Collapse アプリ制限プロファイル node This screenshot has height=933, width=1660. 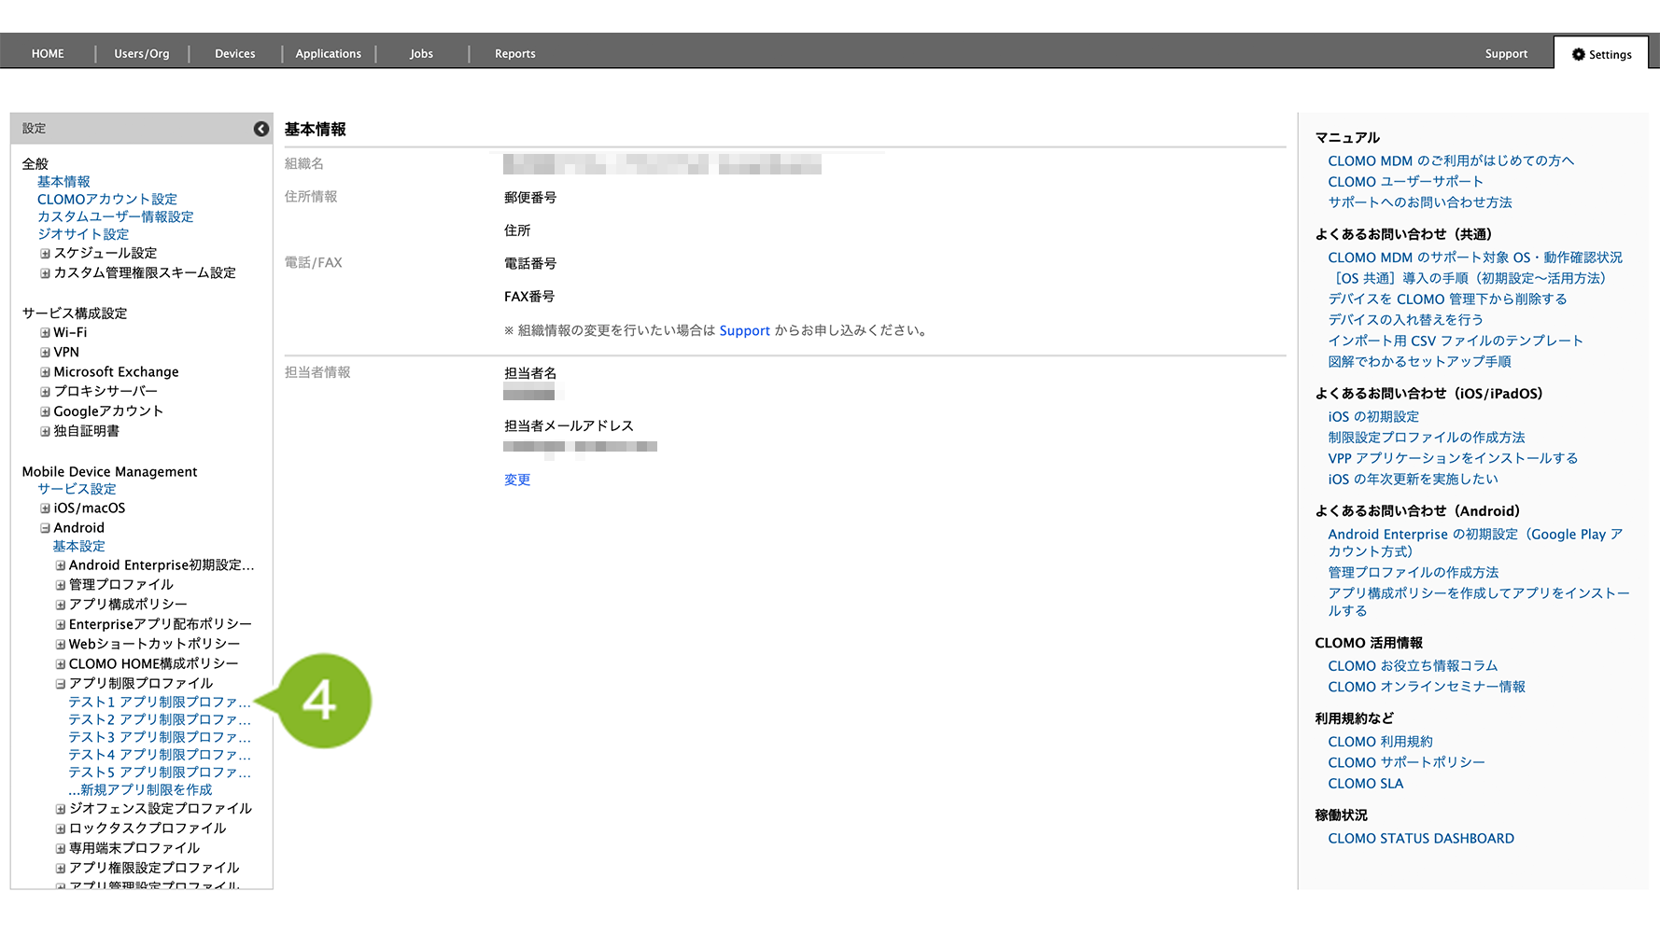tap(60, 684)
